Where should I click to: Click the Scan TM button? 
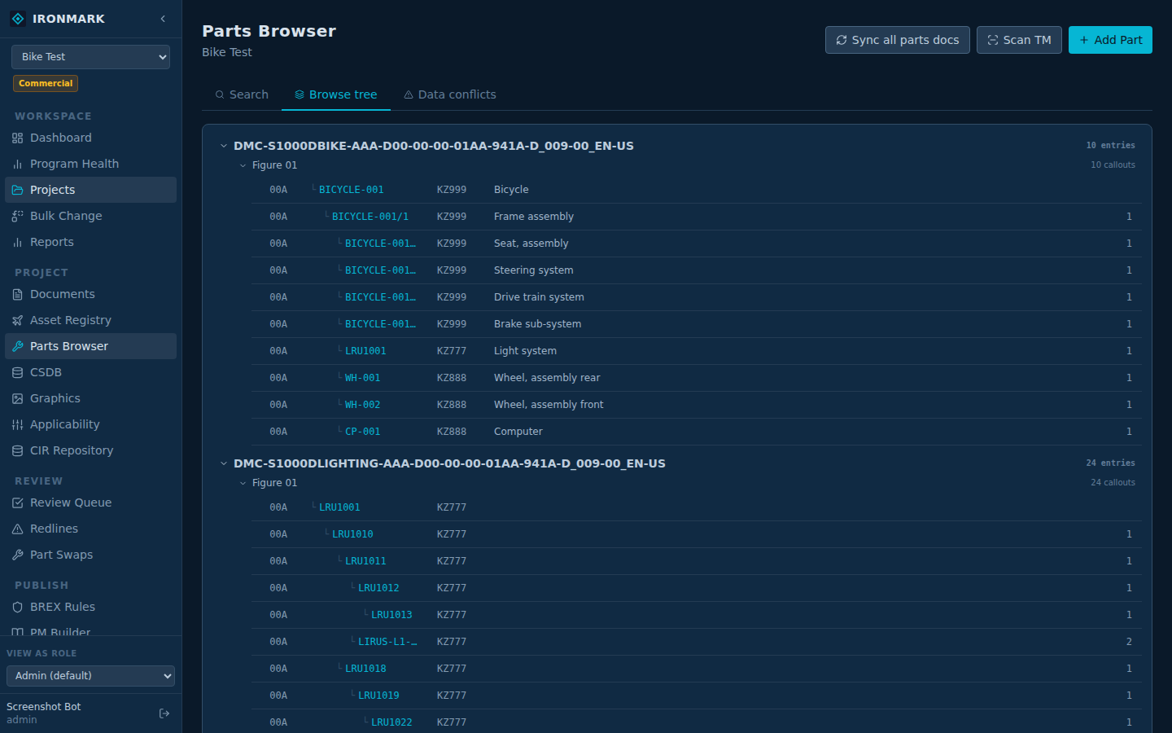pos(1019,40)
